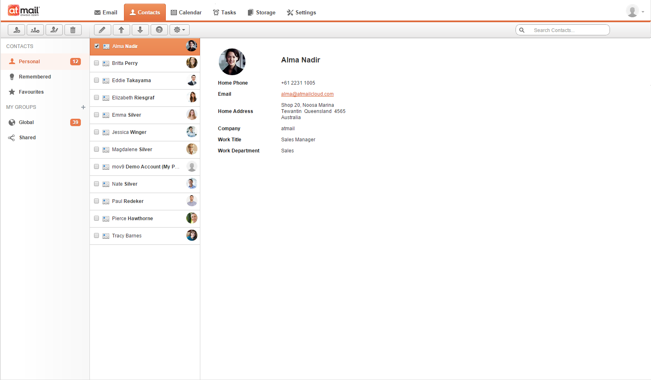Check the Britta Perry checkbox
Image resolution: width=651 pixels, height=380 pixels.
coord(96,63)
